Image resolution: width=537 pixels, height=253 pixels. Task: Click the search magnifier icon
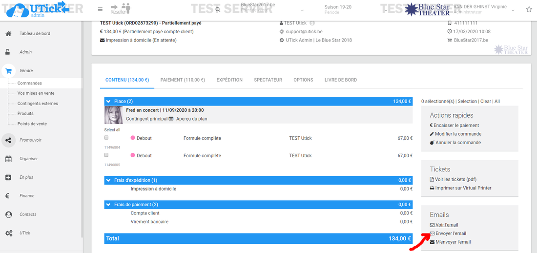coord(218,9)
